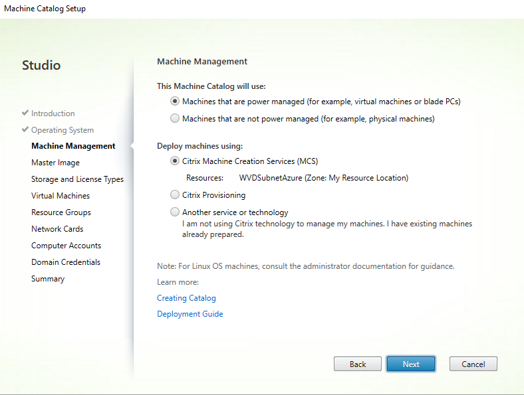The image size is (524, 395).
Task: Click the Operating System completed checkmark icon
Action: pyautogui.click(x=25, y=129)
